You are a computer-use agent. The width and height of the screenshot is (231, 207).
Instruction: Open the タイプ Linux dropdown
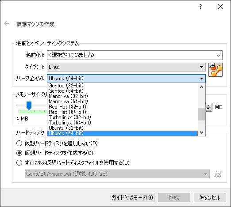126,67
